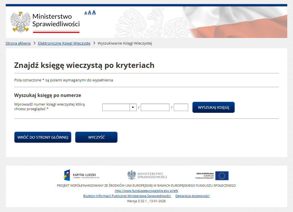Screen dimensions: 293x212
Task: Select the smallest font size A
Action: click(86, 13)
